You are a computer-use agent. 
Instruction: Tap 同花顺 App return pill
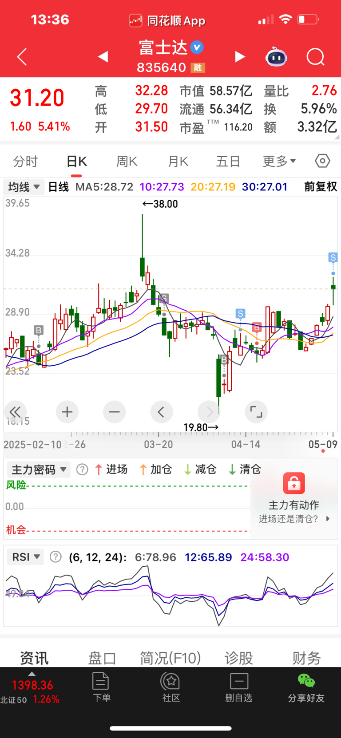click(x=167, y=20)
